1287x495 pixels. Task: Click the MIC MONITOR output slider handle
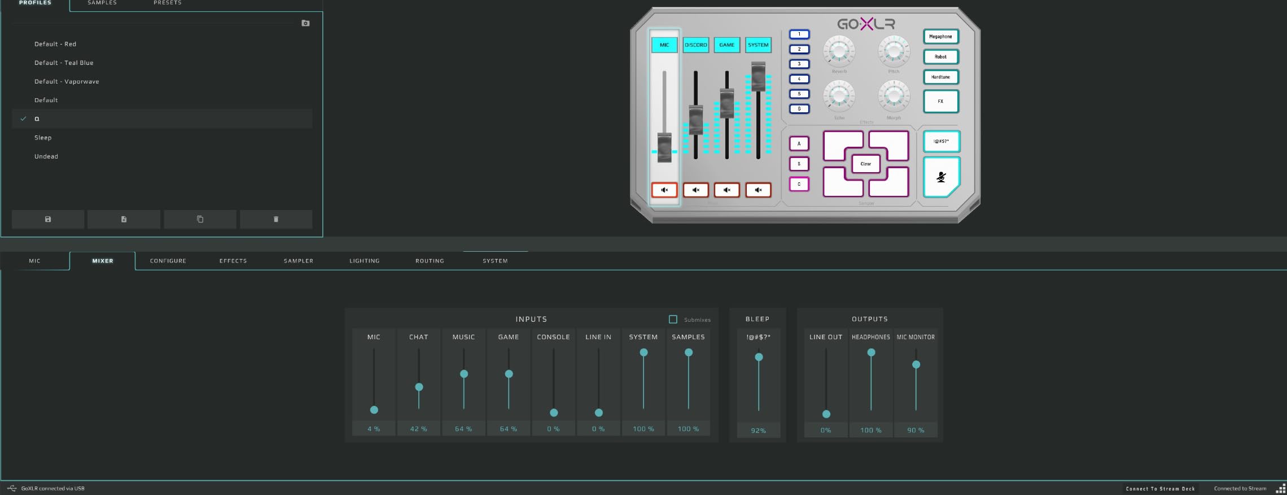click(x=916, y=365)
